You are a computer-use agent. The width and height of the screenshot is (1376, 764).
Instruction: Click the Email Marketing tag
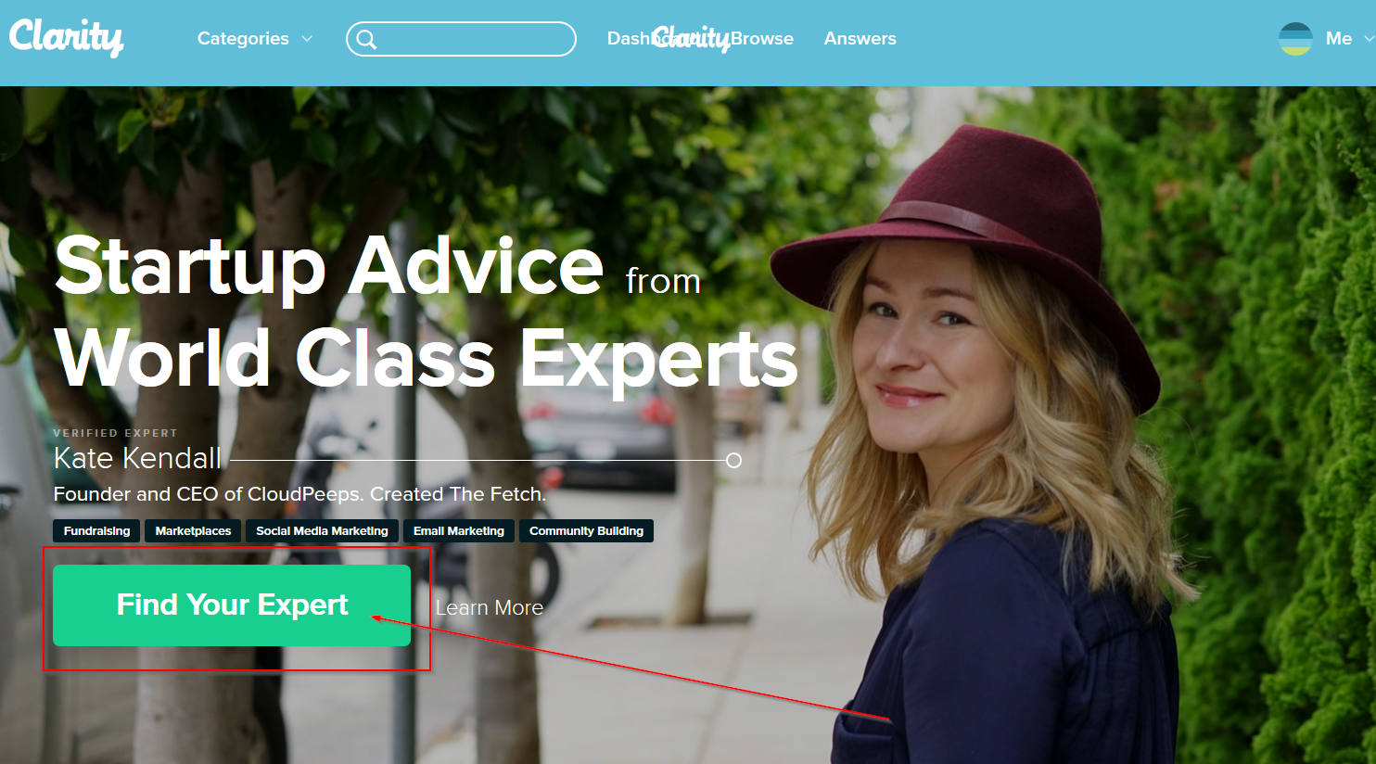[459, 531]
